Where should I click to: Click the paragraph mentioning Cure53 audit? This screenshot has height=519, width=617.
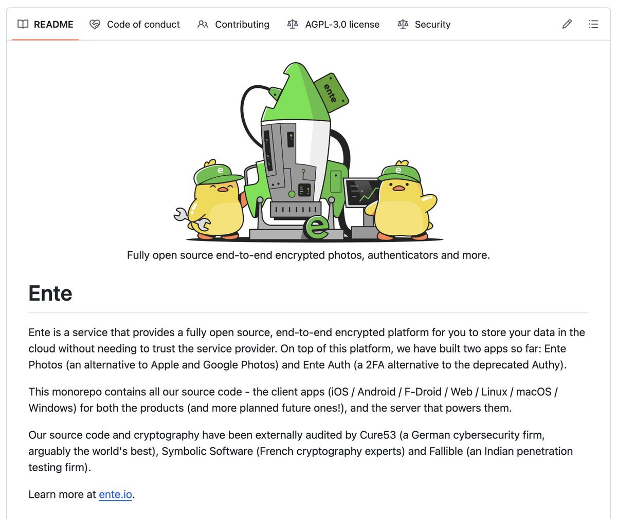tap(301, 451)
